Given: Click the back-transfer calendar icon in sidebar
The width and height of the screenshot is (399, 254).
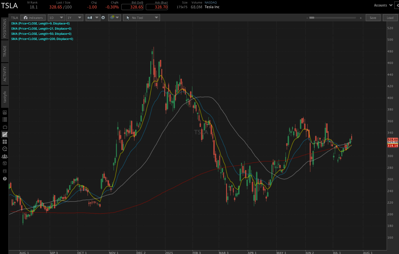Looking at the screenshot, I should tap(4, 163).
